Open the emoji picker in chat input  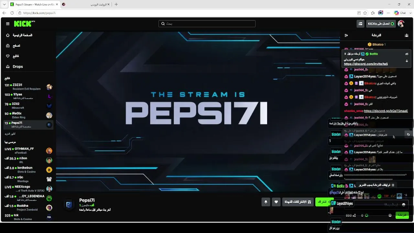tap(404, 205)
